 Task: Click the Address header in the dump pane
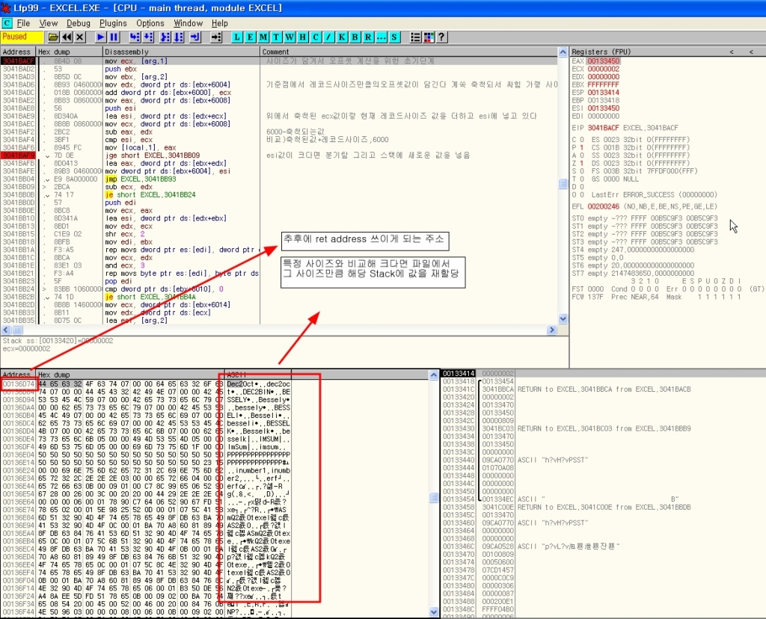point(18,375)
